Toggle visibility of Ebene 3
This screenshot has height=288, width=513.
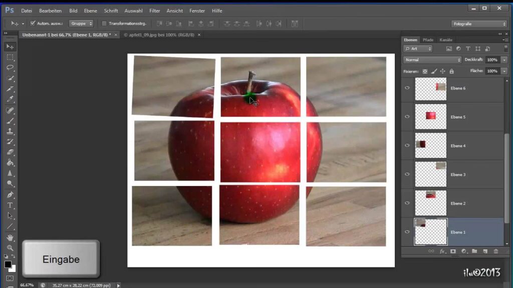click(407, 174)
